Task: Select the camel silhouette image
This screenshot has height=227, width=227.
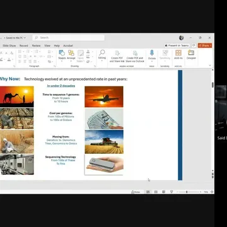Action: pos(16,96)
